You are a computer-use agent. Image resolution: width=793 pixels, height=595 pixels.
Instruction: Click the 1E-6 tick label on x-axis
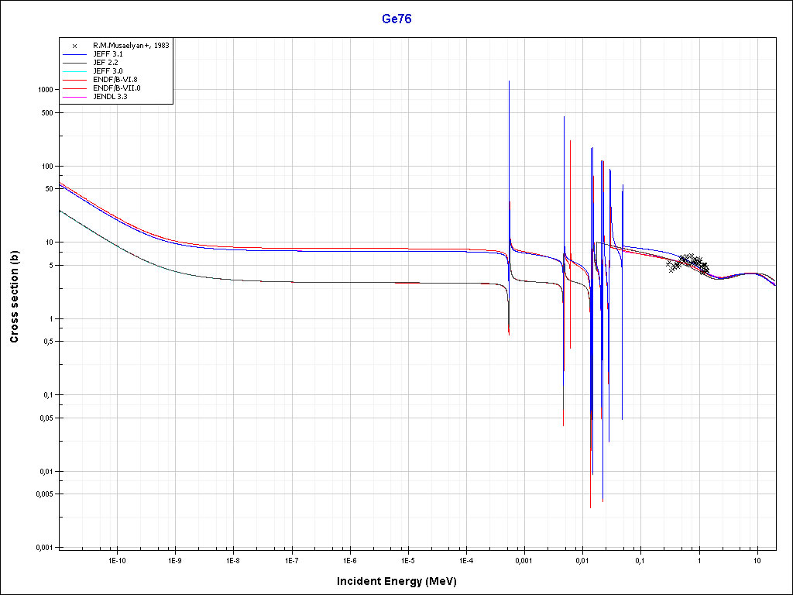point(350,559)
